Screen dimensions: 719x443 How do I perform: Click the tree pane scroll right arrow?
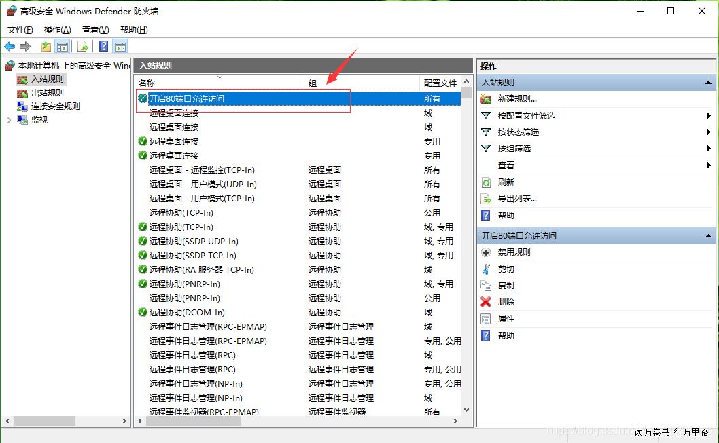click(124, 421)
